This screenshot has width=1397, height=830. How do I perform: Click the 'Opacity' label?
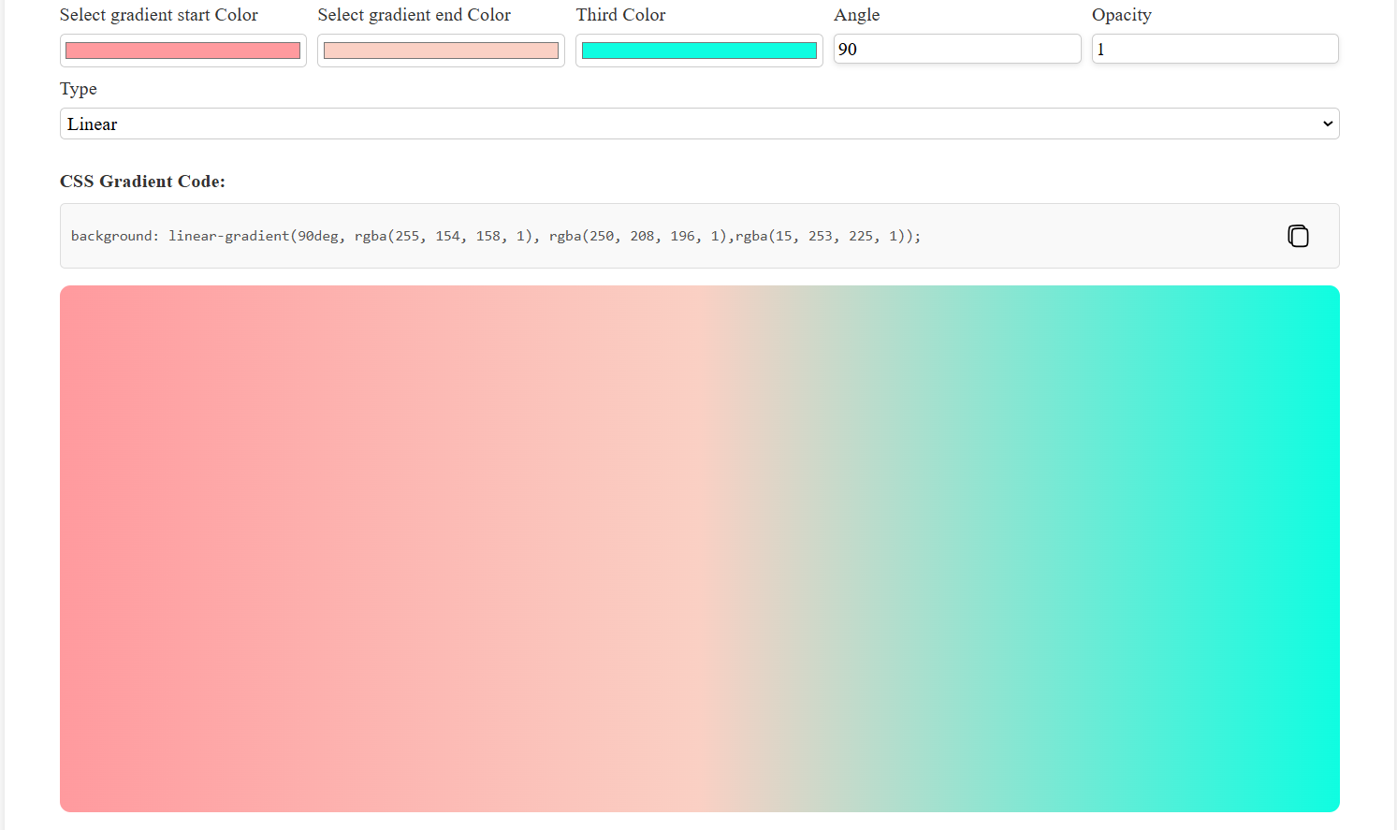pyautogui.click(x=1122, y=15)
